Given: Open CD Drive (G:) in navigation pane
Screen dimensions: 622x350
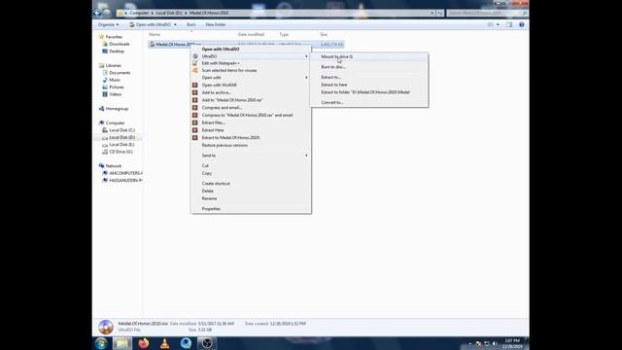Looking at the screenshot, I should (x=121, y=152).
